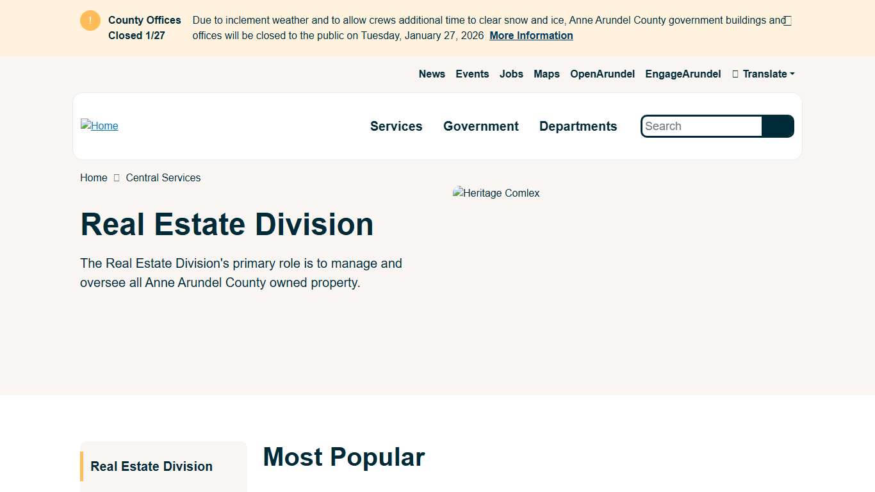Viewport: 875px width, 492px height.
Task: Select Real Estate Division in the sidebar
Action: pyautogui.click(x=151, y=466)
